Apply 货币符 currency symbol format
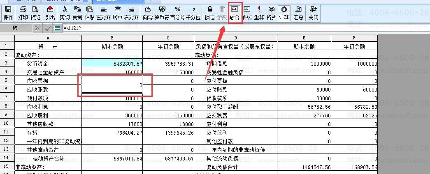Image resolution: width=430 pixels, height=174 pixels. pos(163,13)
